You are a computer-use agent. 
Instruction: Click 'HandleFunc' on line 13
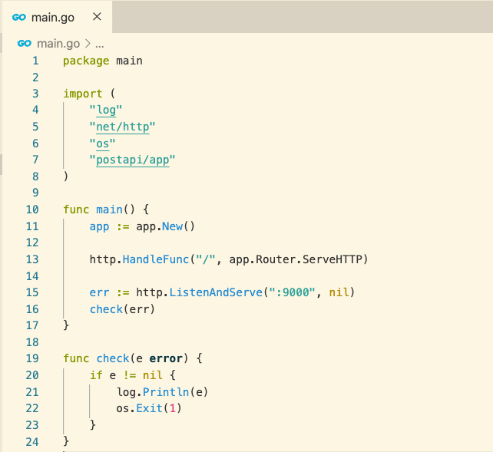pos(156,259)
